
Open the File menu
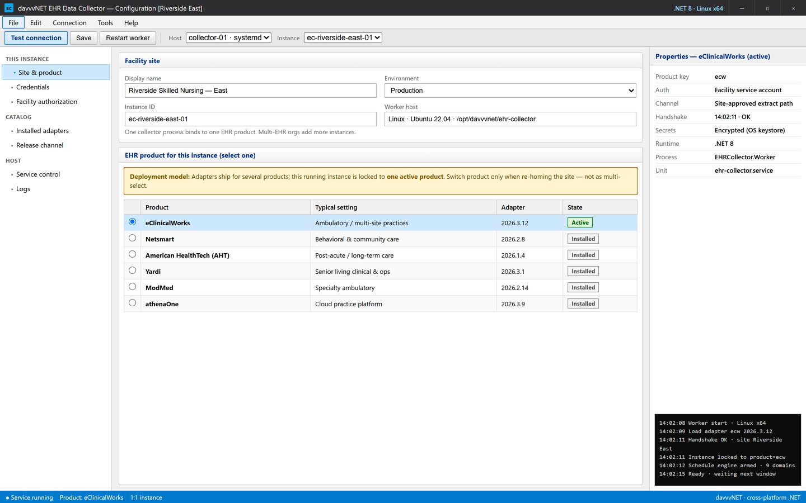pos(13,23)
